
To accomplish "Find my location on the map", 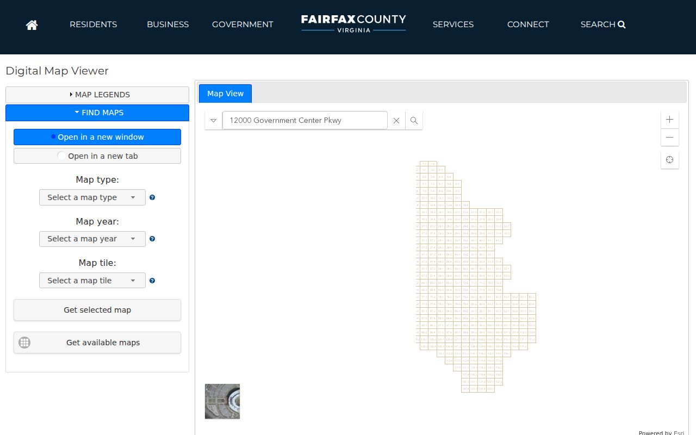I will tap(670, 160).
